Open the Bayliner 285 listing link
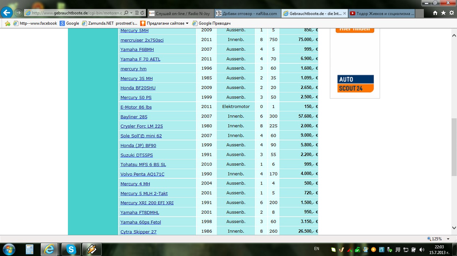 coord(134,117)
